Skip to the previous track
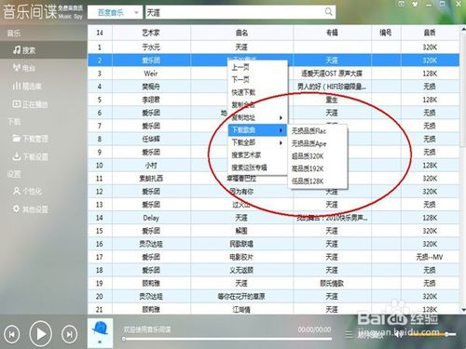The image size is (466, 349). coord(12,334)
